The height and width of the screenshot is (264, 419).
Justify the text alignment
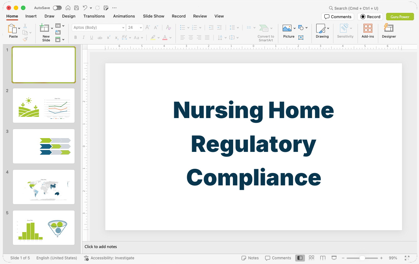click(x=207, y=38)
